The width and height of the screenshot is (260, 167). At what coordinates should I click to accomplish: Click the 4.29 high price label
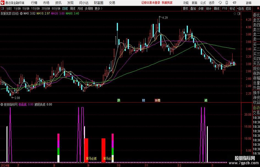[x=165, y=18]
